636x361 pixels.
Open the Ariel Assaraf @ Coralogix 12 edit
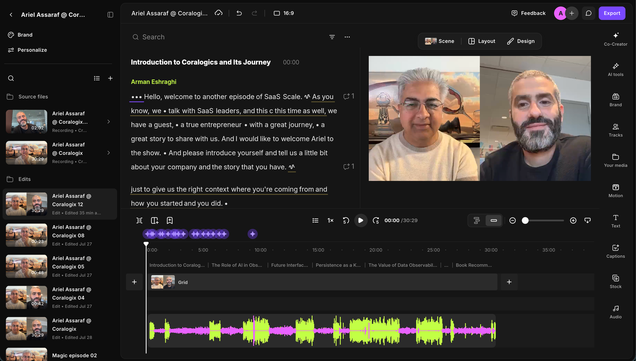click(60, 204)
